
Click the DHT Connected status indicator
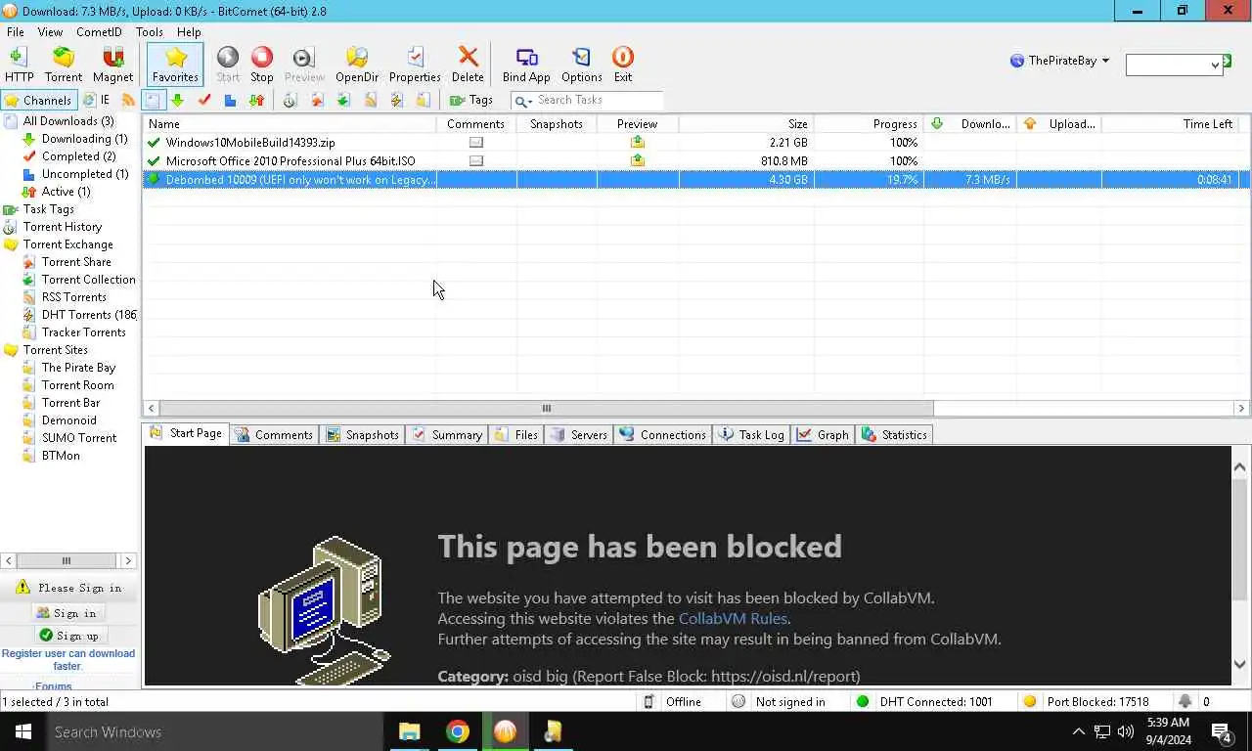pos(924,702)
